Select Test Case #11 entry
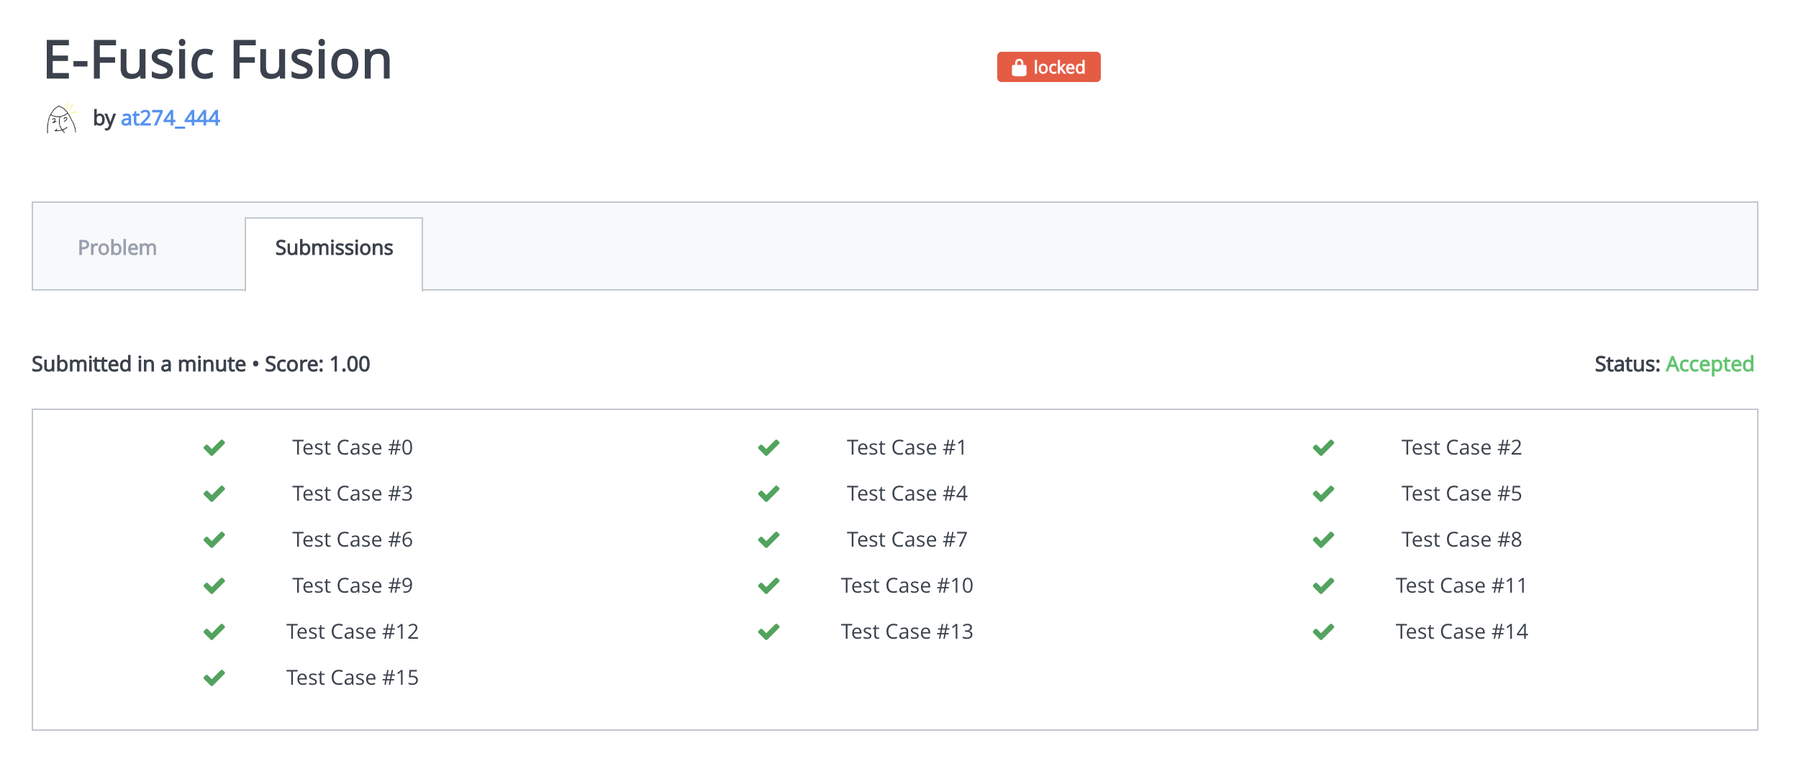Image resolution: width=1793 pixels, height=761 pixels. [x=1461, y=585]
